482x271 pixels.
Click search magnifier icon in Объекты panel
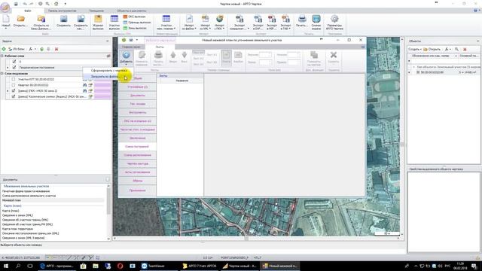click(x=457, y=49)
